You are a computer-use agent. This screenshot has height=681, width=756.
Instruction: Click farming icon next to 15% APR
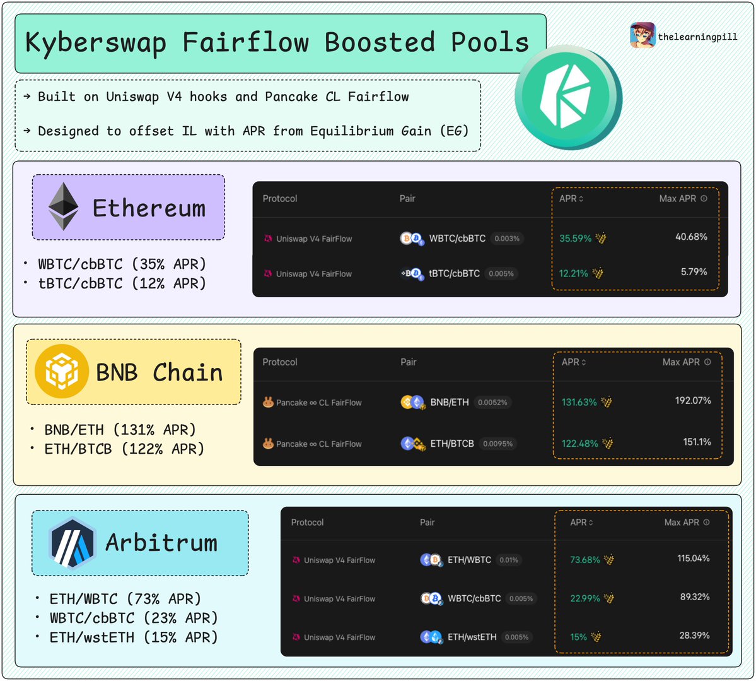pyautogui.click(x=596, y=637)
